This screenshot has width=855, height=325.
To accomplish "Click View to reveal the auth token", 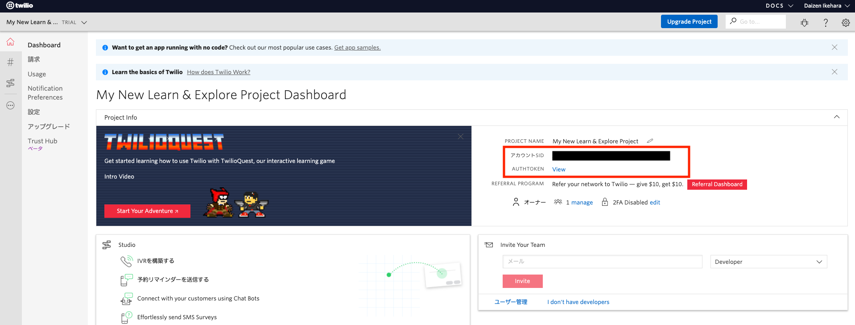I will pos(558,169).
